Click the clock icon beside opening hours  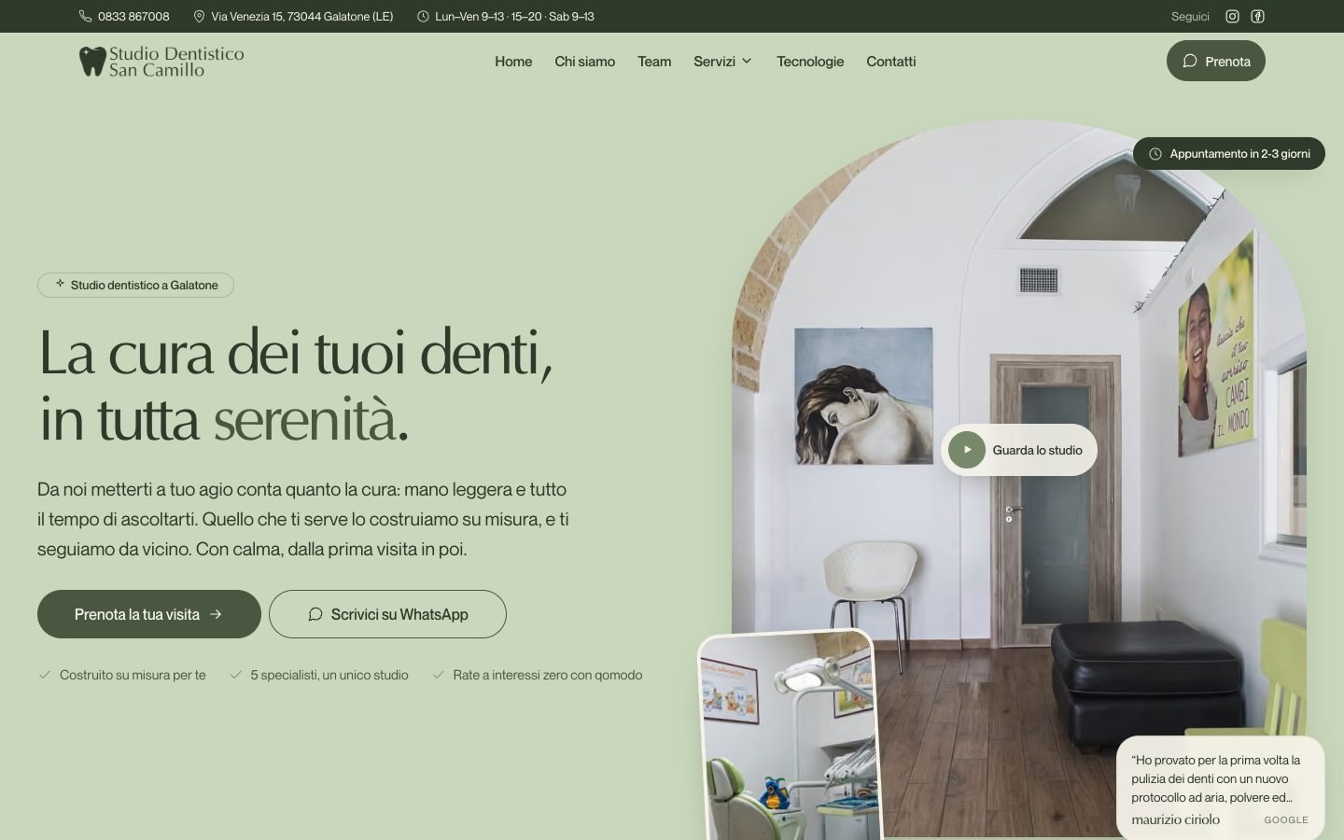pos(423,16)
